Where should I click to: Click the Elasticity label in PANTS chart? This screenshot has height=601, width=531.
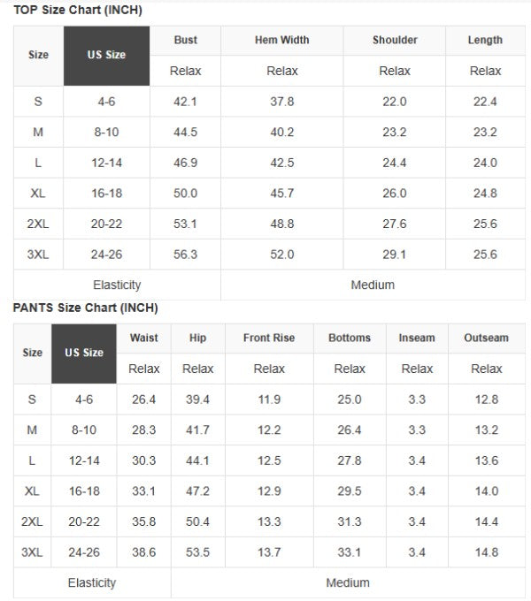(92, 583)
